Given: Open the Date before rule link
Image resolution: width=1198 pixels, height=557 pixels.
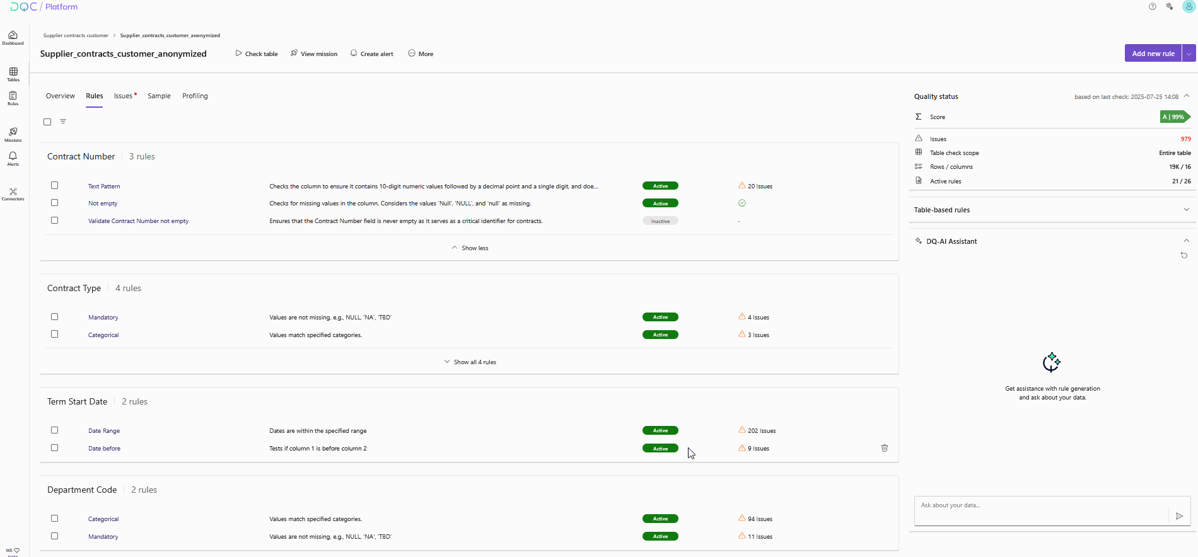Looking at the screenshot, I should [104, 449].
